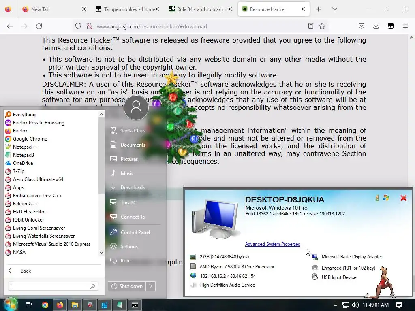This screenshot has height=311, width=415.
Task: Open shut down options arrow
Action: pyautogui.click(x=151, y=286)
